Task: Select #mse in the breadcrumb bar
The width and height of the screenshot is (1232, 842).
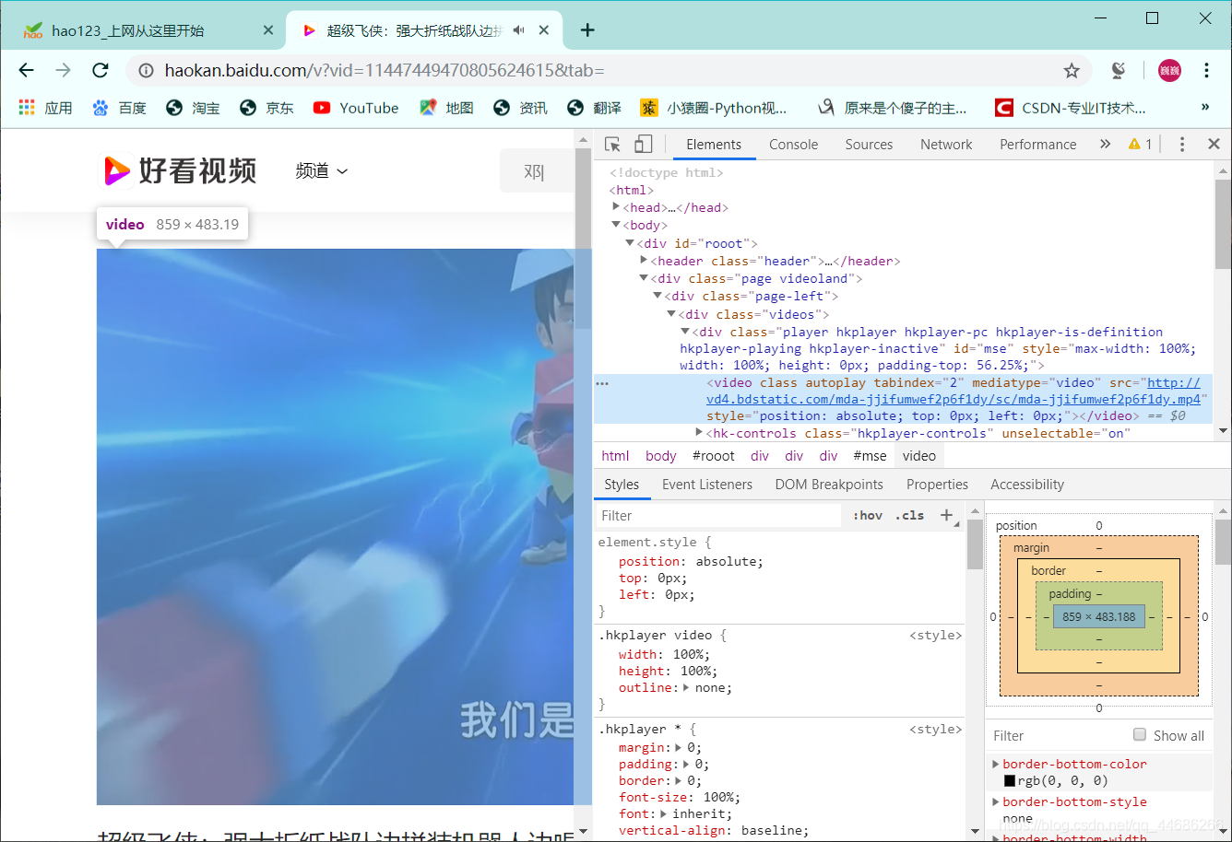Action: (870, 456)
